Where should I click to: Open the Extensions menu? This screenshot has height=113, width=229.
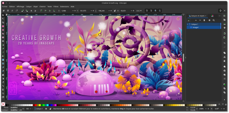coord(65,7)
